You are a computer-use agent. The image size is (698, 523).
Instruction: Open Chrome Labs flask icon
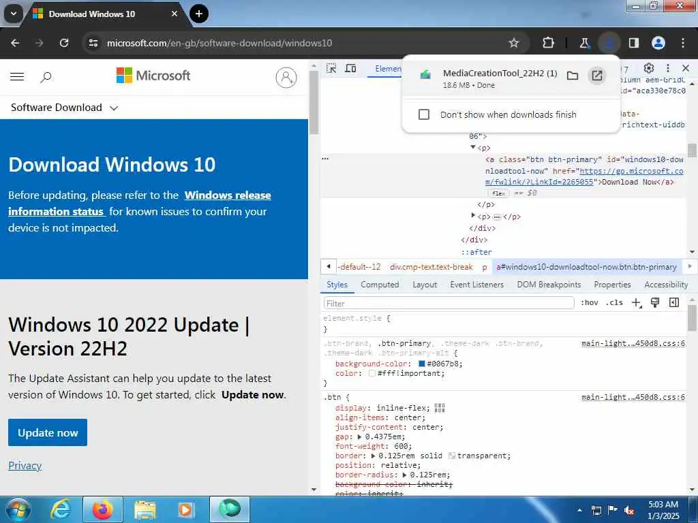tap(584, 43)
